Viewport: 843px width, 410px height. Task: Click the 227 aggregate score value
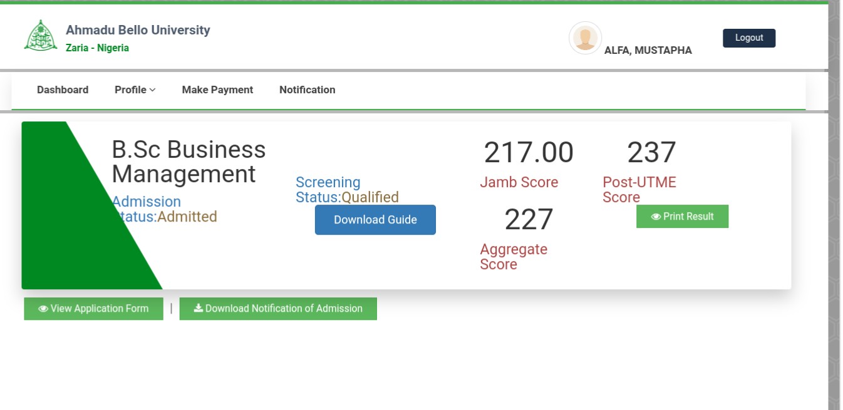click(529, 220)
